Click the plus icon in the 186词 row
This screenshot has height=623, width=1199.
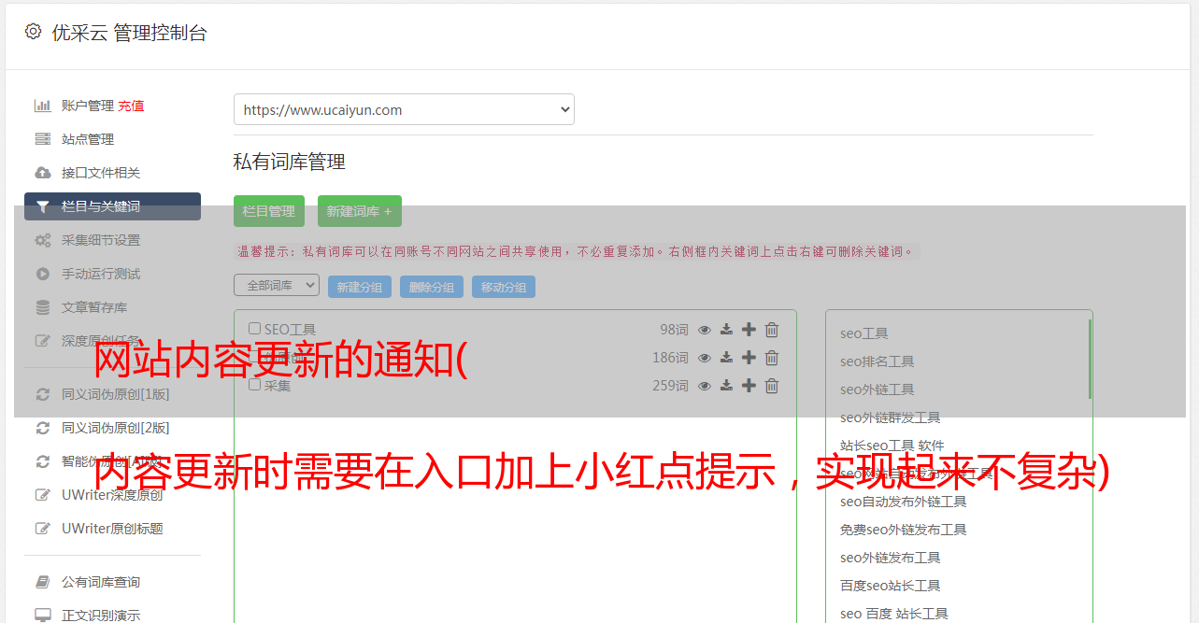[x=749, y=358]
